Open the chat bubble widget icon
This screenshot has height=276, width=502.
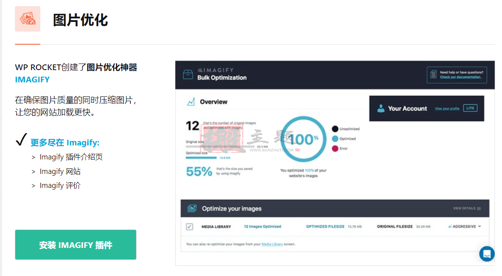(487, 254)
